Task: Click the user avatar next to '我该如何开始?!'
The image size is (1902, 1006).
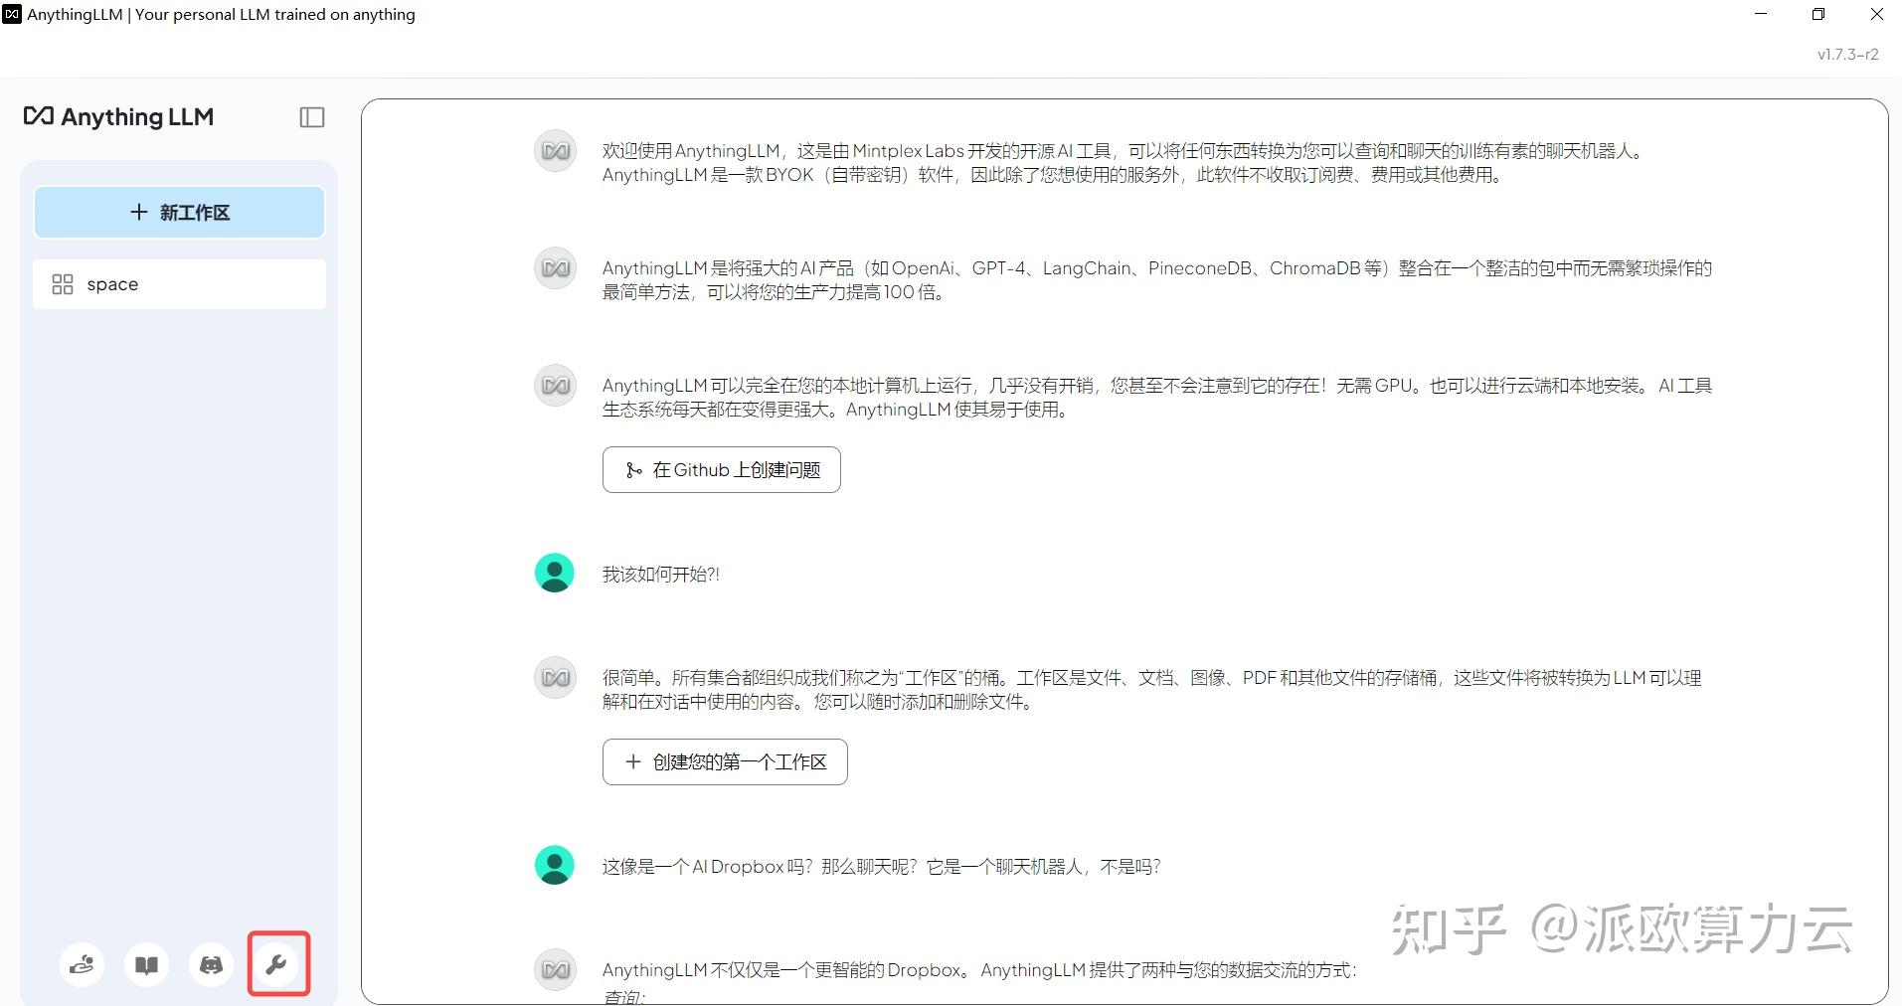Action: [554, 573]
